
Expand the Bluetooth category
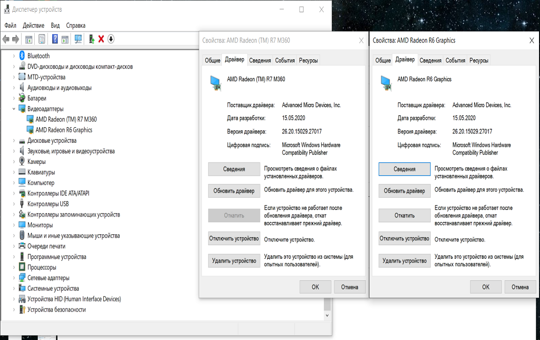pos(14,56)
